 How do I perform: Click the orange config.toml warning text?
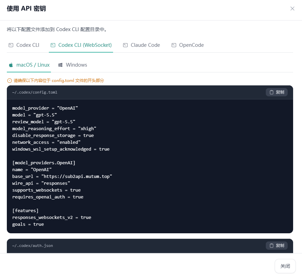(59, 81)
